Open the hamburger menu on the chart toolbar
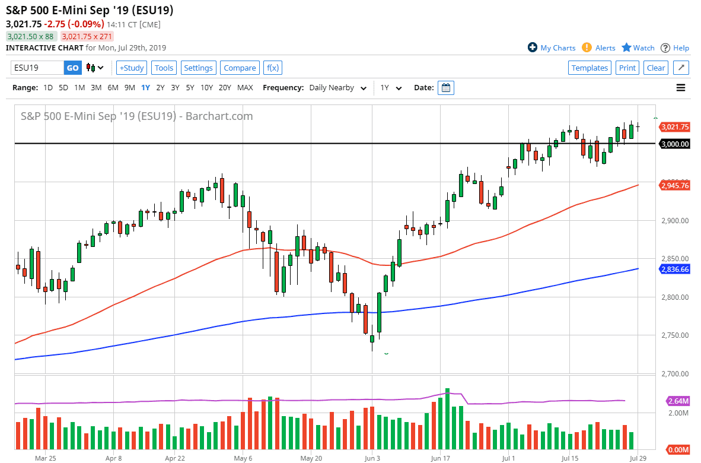 pos(681,87)
